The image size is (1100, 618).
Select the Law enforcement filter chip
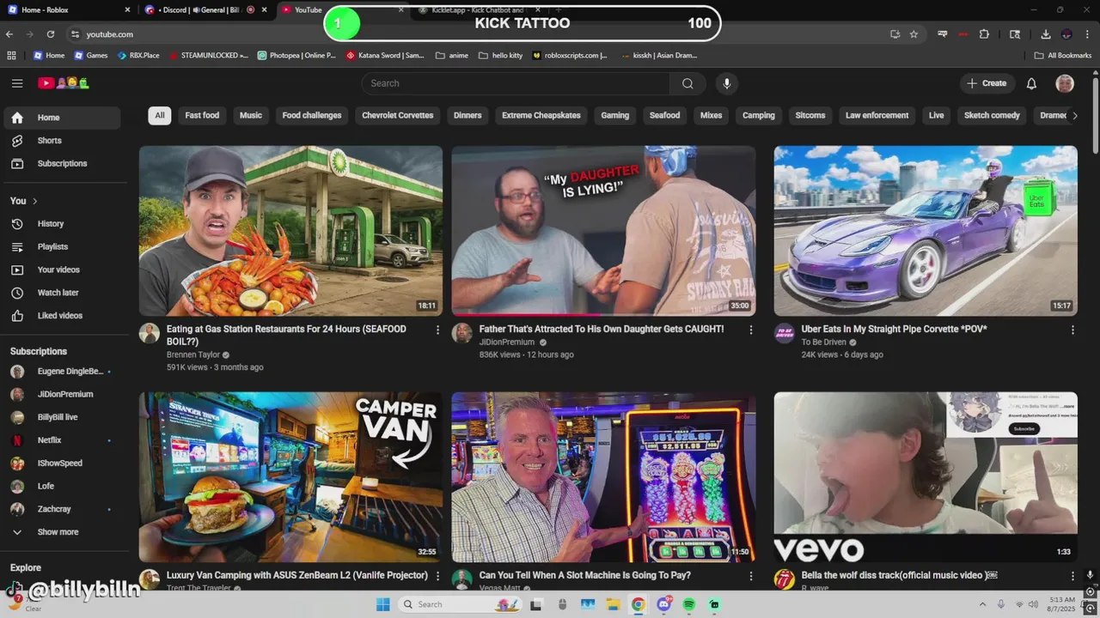(x=877, y=115)
